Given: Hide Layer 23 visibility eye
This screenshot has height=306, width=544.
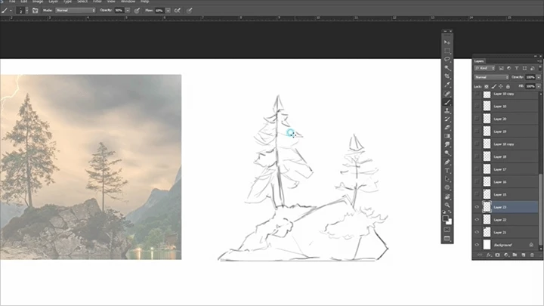Looking at the screenshot, I should [477, 207].
